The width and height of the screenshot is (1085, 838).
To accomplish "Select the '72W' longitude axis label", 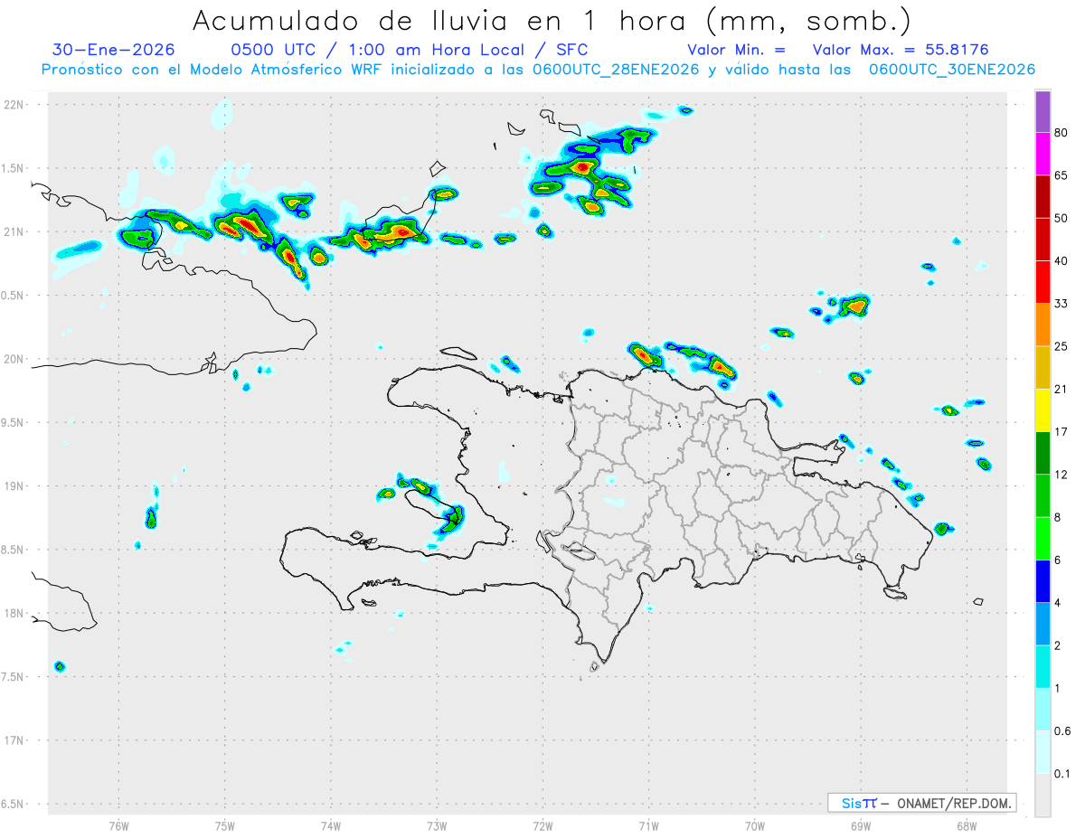I will pyautogui.click(x=542, y=825).
